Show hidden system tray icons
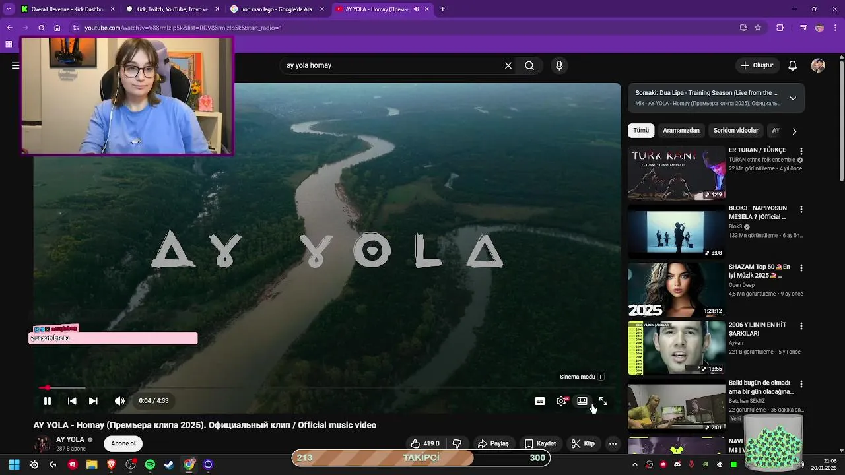Screen dimensions: 845x475 (635, 464)
